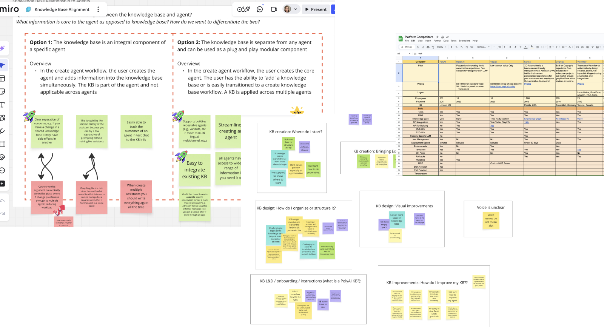Click the 'Easy to integrate existing KB' sticky
Screen dimensions: 604x327
point(194,170)
